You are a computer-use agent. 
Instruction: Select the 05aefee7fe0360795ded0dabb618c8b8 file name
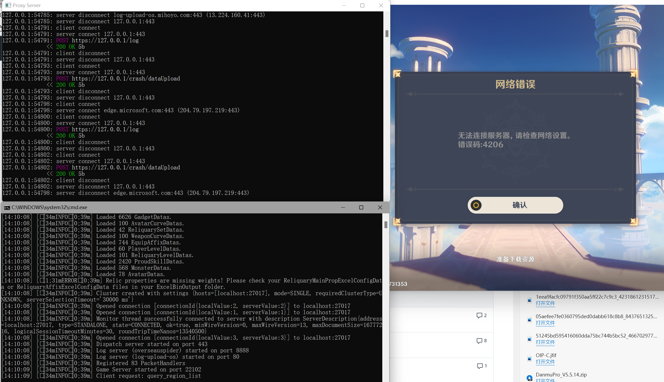tap(596, 316)
